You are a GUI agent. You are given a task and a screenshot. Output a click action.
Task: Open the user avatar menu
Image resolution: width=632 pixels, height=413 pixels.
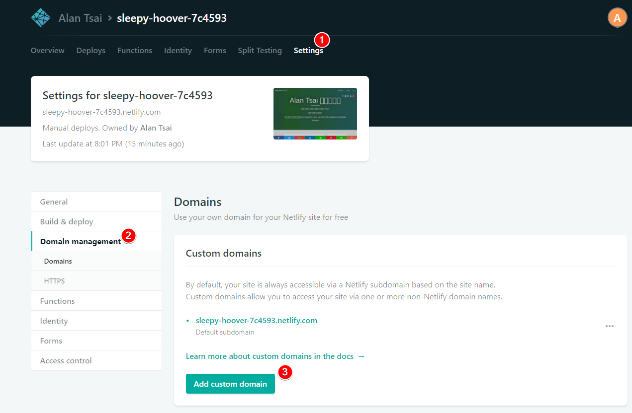point(617,18)
